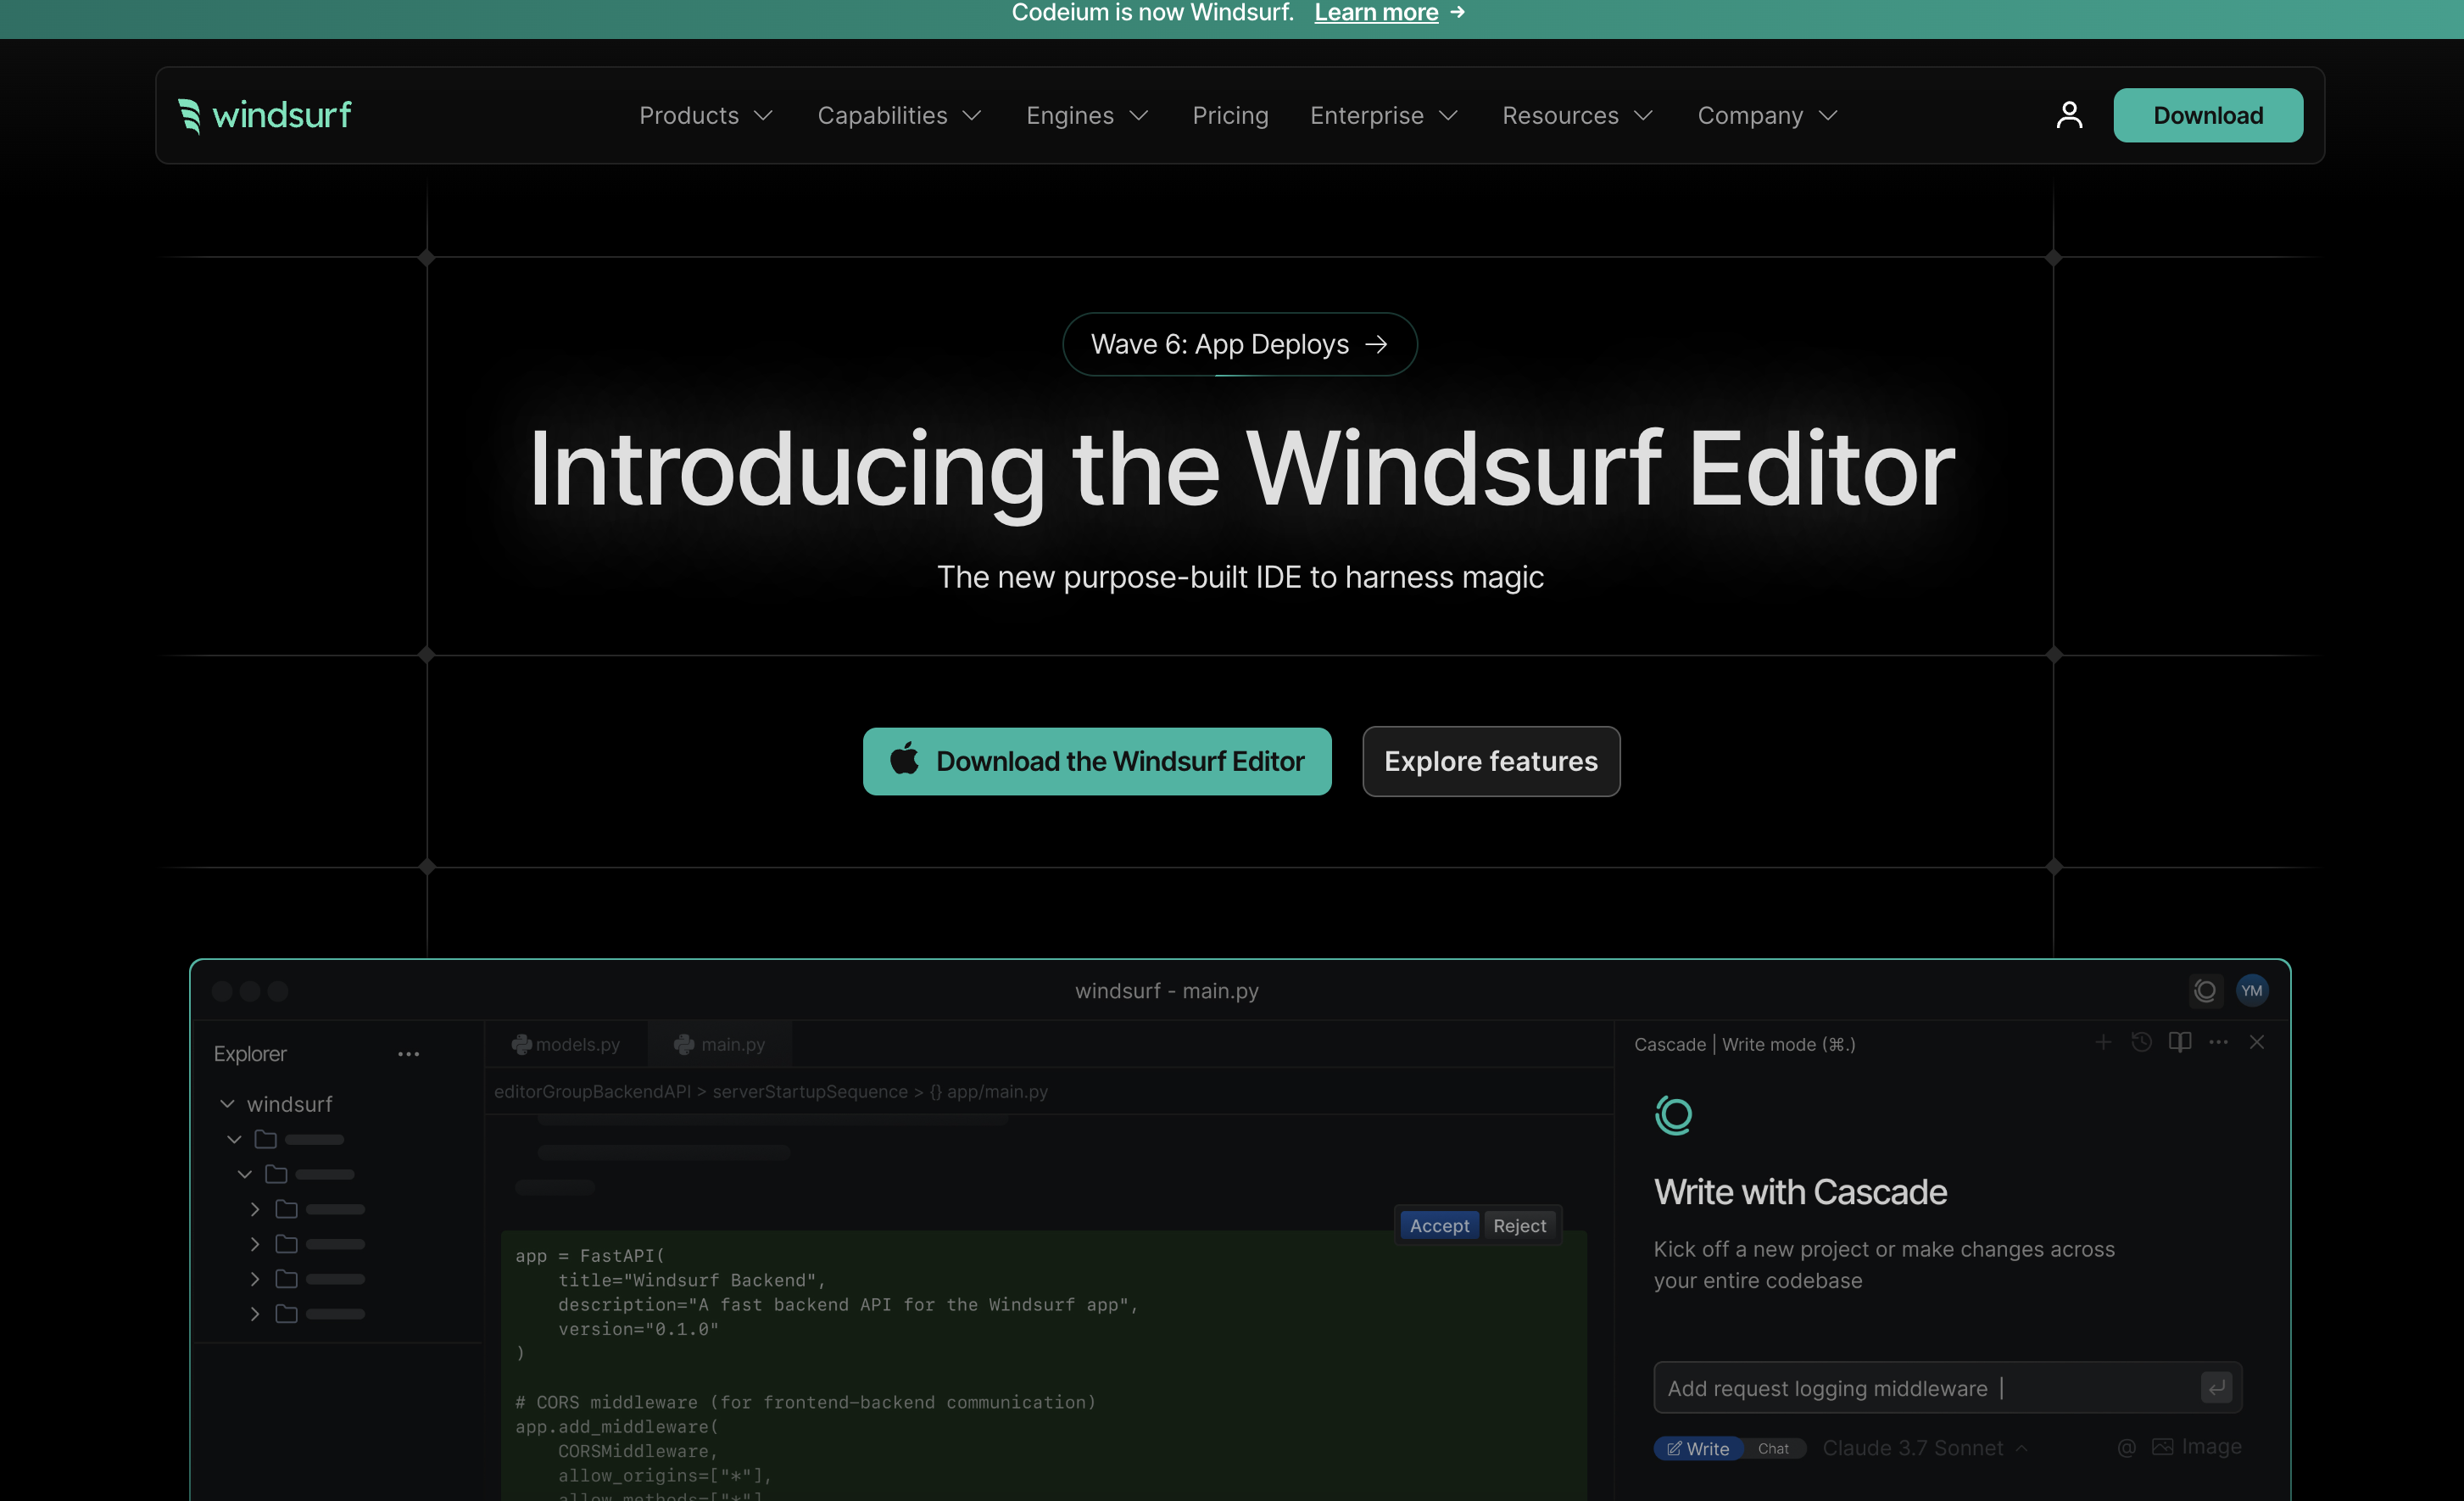Click the editorGroupBackendAPI breadcrumb

[x=592, y=1092]
